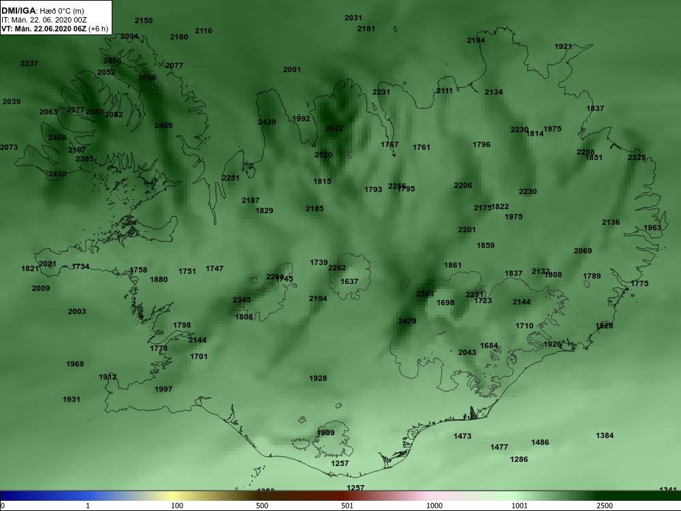The width and height of the screenshot is (681, 511).
Task: Click the map value 2043
Action: click(467, 352)
